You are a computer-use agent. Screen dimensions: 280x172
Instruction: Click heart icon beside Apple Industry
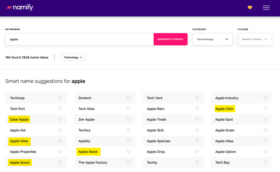click(265, 98)
